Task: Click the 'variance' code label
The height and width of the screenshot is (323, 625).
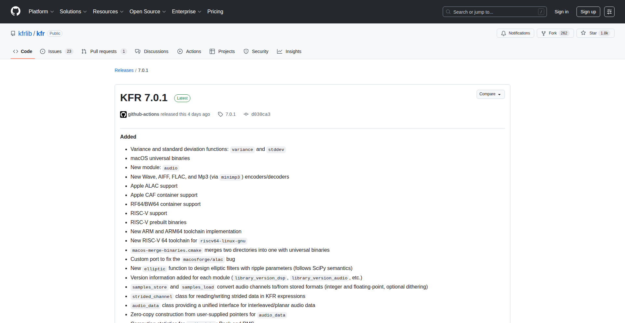Action: tap(243, 150)
